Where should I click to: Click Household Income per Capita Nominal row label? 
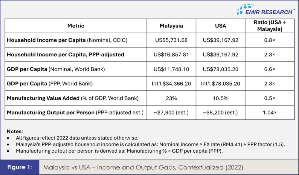pos(67,40)
